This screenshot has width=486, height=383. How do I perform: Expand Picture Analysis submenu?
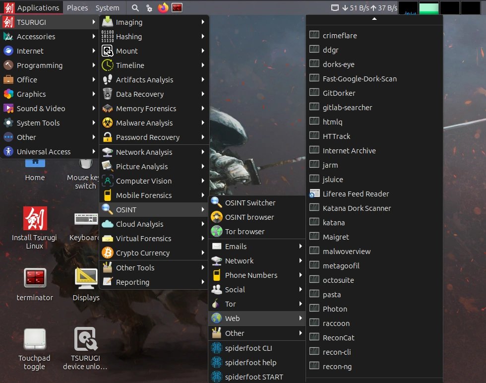(154, 166)
